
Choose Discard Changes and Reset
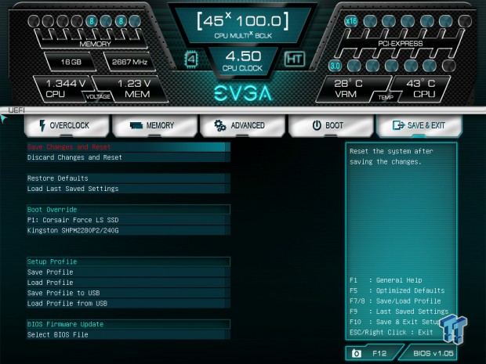coord(129,157)
